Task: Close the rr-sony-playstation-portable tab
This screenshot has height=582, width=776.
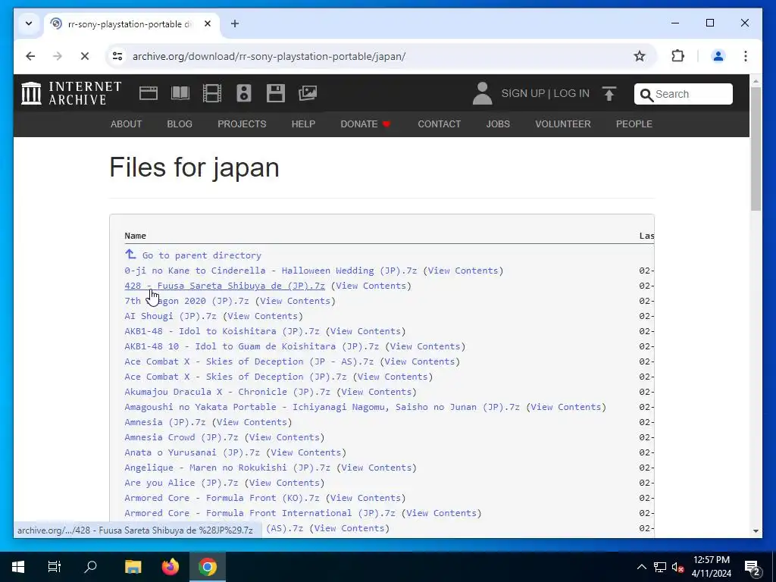Action: (208, 23)
